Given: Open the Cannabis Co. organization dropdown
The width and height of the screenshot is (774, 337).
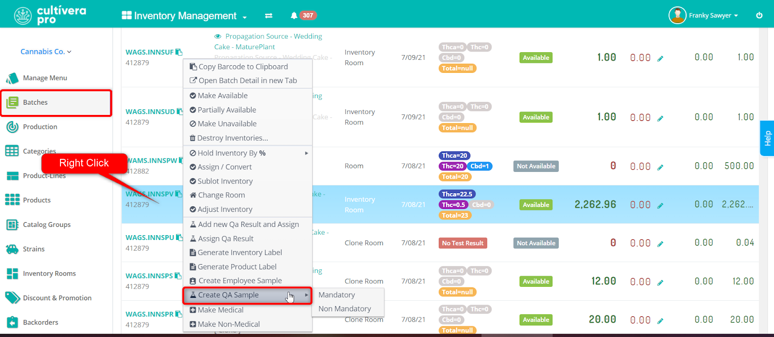Looking at the screenshot, I should [x=46, y=52].
